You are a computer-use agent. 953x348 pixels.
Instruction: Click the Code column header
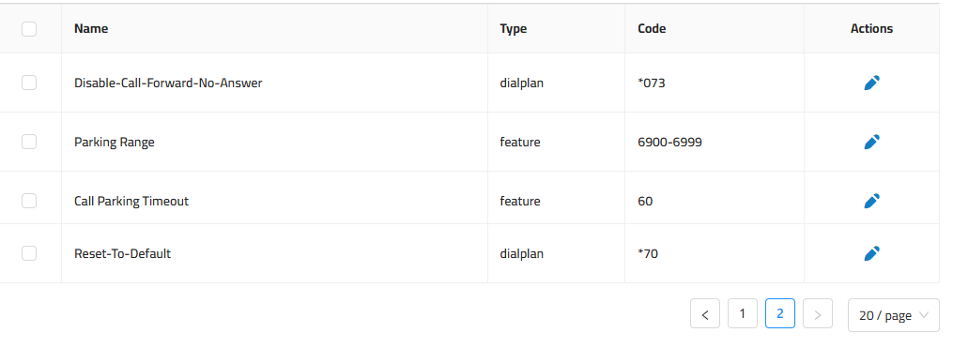click(652, 28)
